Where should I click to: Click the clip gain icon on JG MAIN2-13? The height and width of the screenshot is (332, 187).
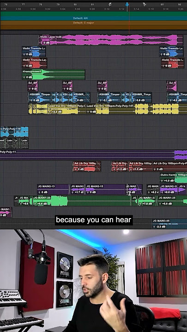pyautogui.click(x=39, y=192)
